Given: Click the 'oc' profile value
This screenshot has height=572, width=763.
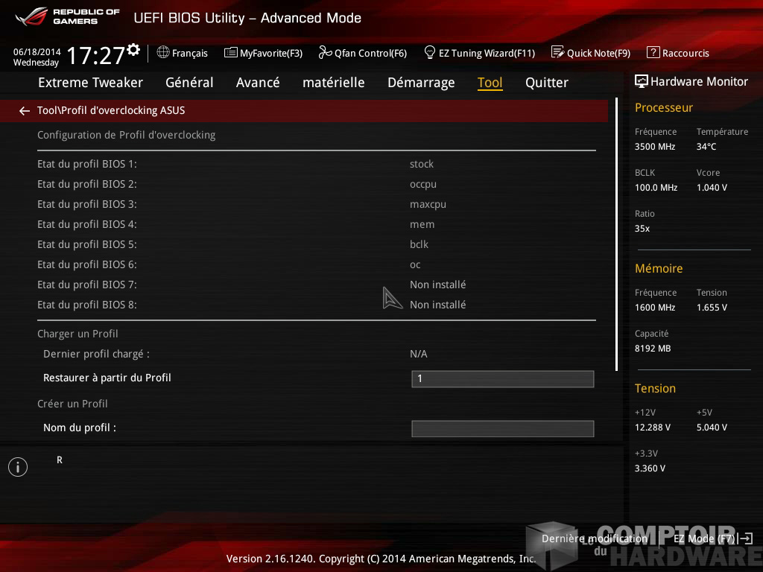Looking at the screenshot, I should (415, 265).
